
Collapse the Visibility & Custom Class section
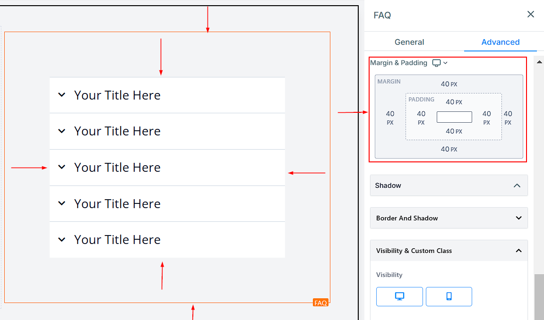coord(518,251)
